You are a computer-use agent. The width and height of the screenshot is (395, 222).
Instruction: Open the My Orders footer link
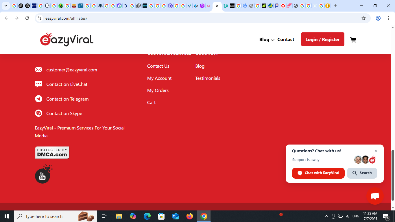click(x=158, y=90)
